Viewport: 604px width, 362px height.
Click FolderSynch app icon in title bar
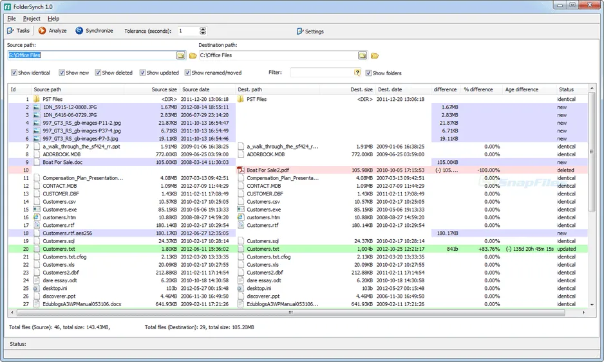[7, 7]
